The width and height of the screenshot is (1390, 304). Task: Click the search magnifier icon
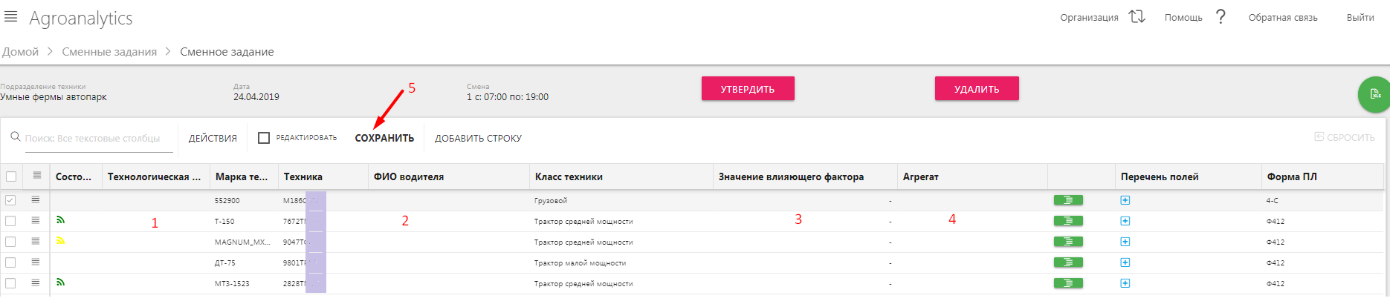(15, 137)
